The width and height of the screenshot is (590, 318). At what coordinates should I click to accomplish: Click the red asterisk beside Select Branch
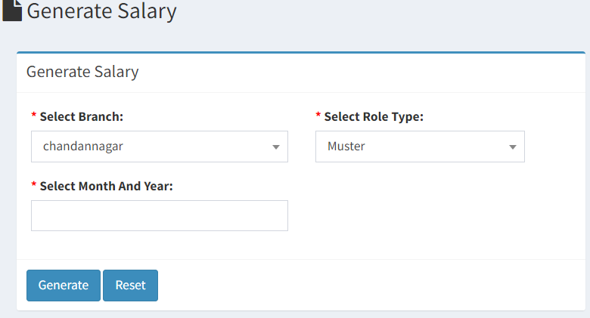click(33, 115)
